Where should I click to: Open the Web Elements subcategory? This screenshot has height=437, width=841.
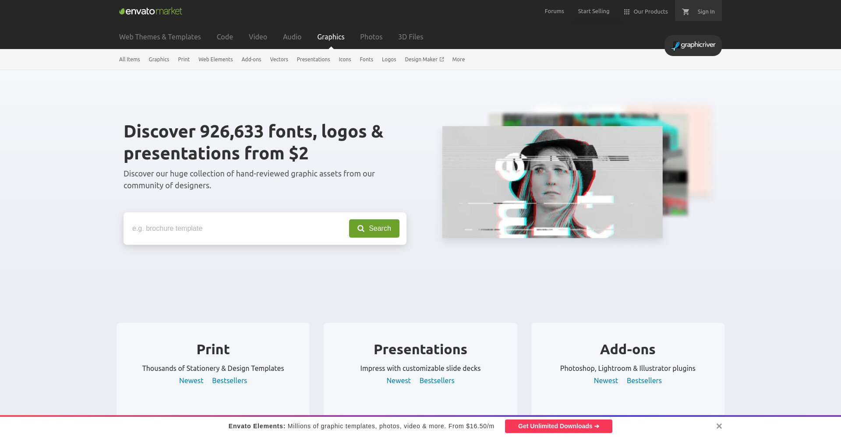point(216,60)
